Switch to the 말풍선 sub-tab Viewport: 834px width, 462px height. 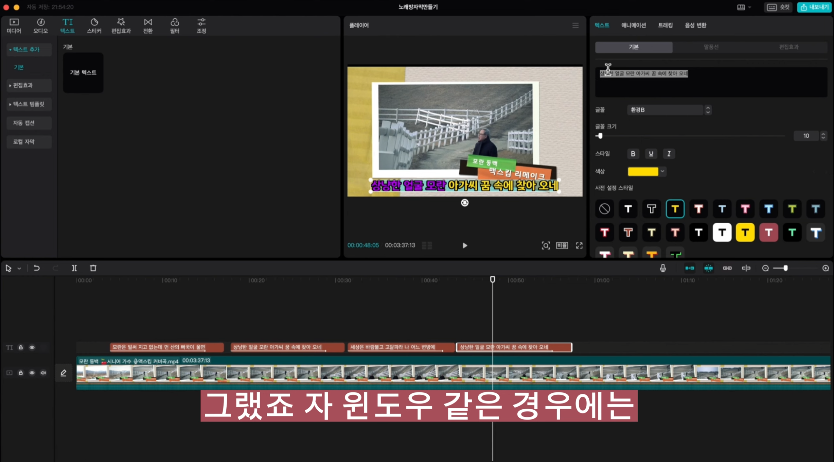pos(712,47)
